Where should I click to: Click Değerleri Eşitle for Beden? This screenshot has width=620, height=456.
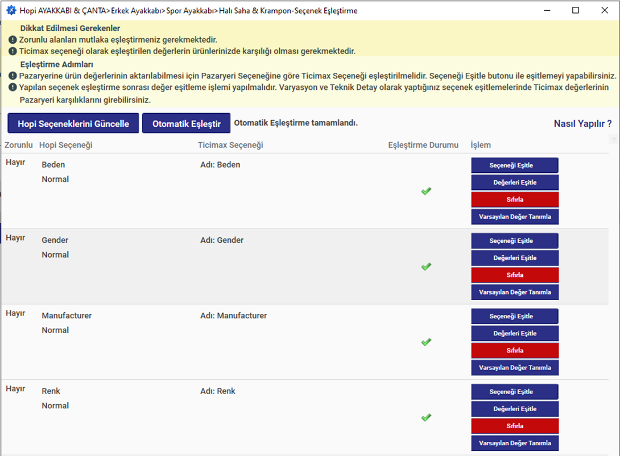[x=514, y=182]
